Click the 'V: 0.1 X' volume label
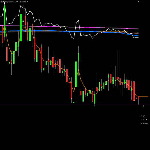The width and height of the screenshot is (150, 150). coord(144,120)
